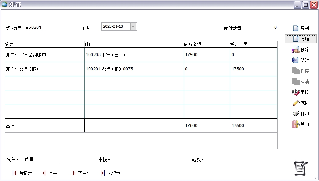Audit the voucher using 审核

(295, 92)
